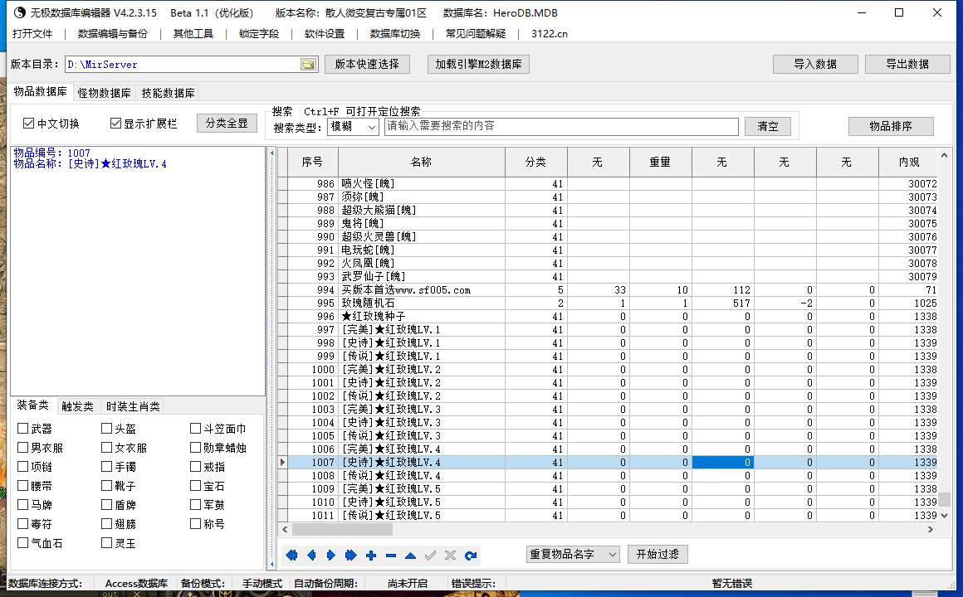Jump to the last record in the navigator
Screen dimensions: 963x597
(x=350, y=556)
